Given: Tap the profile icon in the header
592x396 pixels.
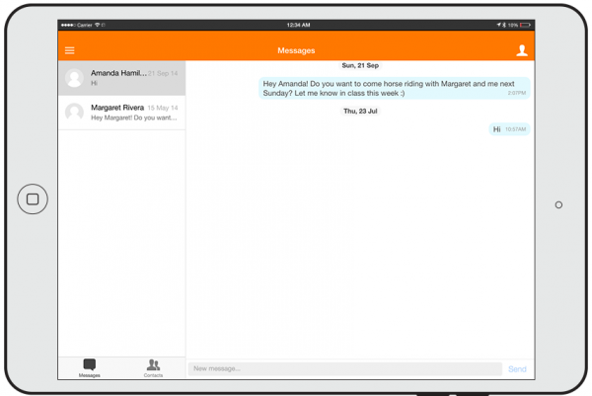Looking at the screenshot, I should click(522, 50).
